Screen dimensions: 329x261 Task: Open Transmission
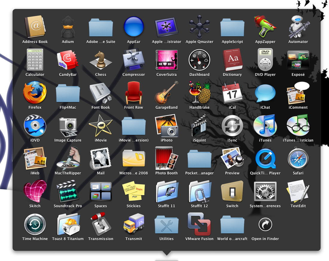(x=101, y=224)
